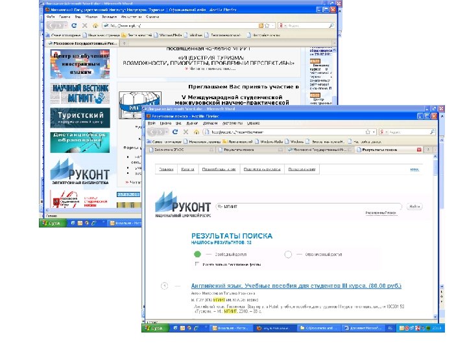Click Научный вестник МГИИТ banner

pyautogui.click(x=80, y=93)
